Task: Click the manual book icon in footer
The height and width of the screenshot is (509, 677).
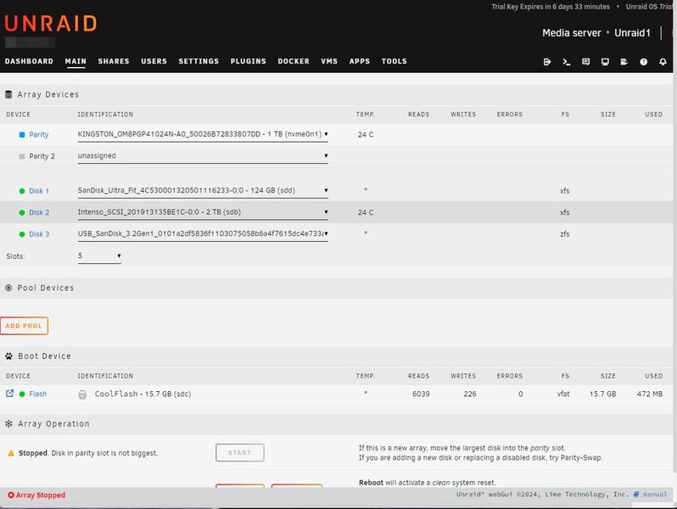Action: (x=636, y=495)
